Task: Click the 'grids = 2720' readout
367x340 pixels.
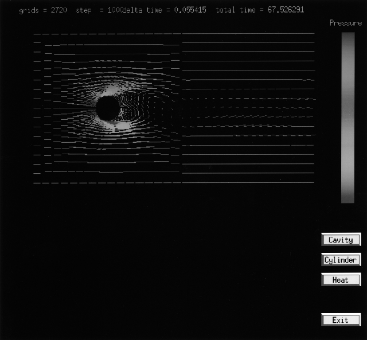Action: [43, 10]
